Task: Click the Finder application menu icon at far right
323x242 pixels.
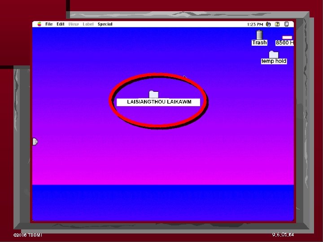Action: (x=287, y=24)
